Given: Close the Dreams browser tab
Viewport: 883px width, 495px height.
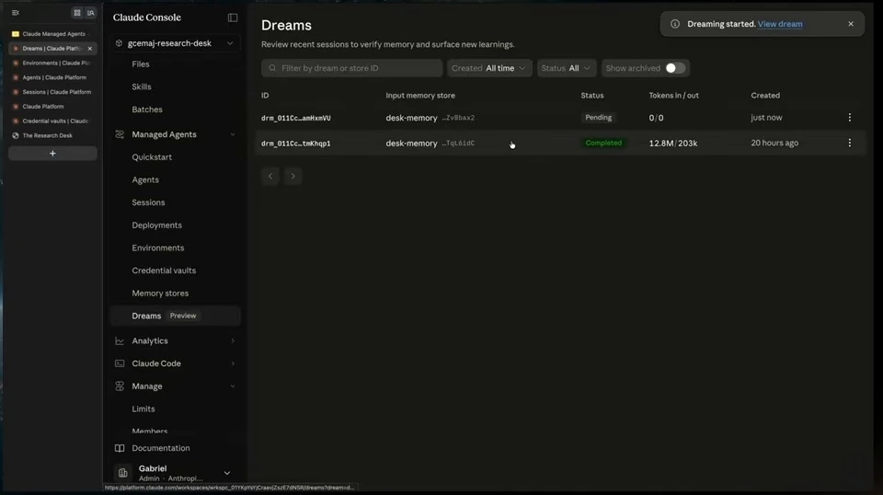Looking at the screenshot, I should [90, 49].
